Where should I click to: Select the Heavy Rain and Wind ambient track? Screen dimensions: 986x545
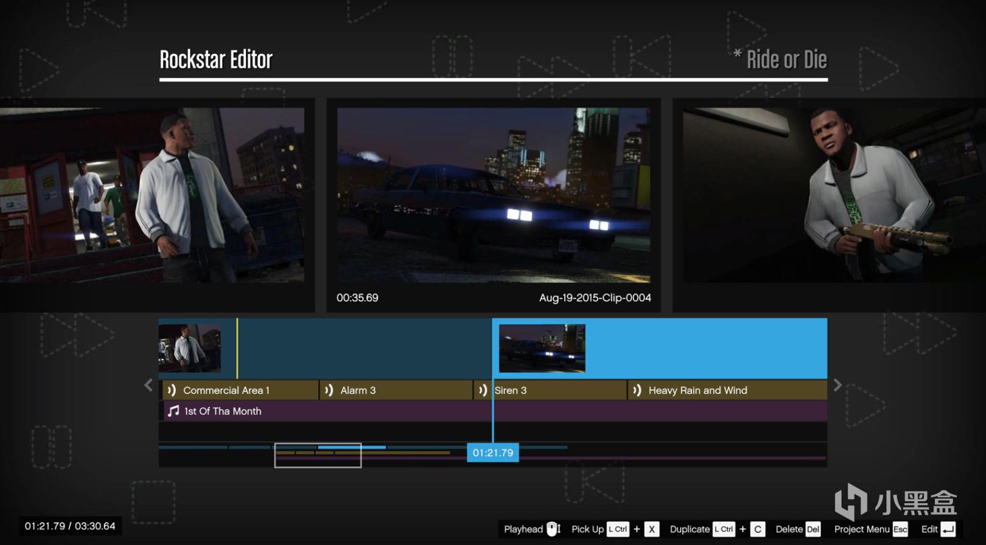click(727, 391)
